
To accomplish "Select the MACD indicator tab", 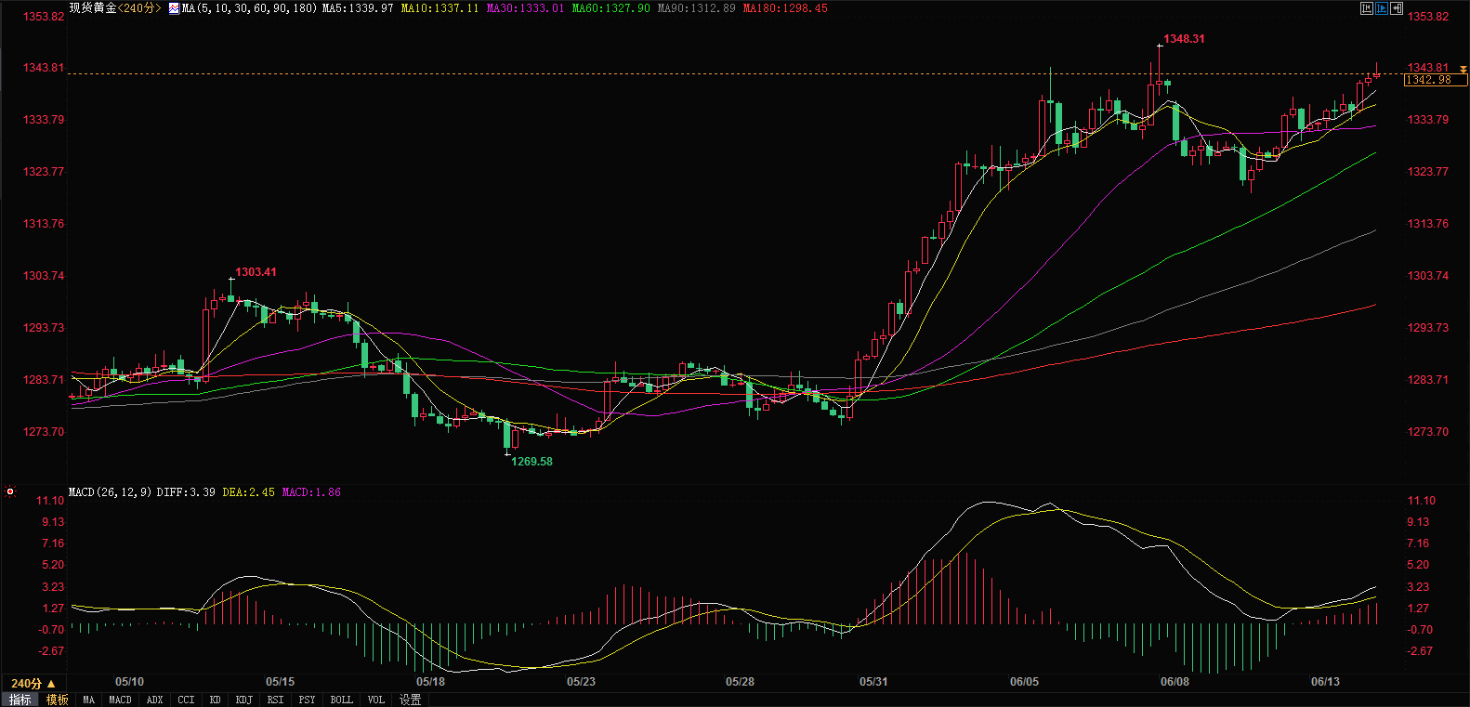I will pyautogui.click(x=121, y=700).
